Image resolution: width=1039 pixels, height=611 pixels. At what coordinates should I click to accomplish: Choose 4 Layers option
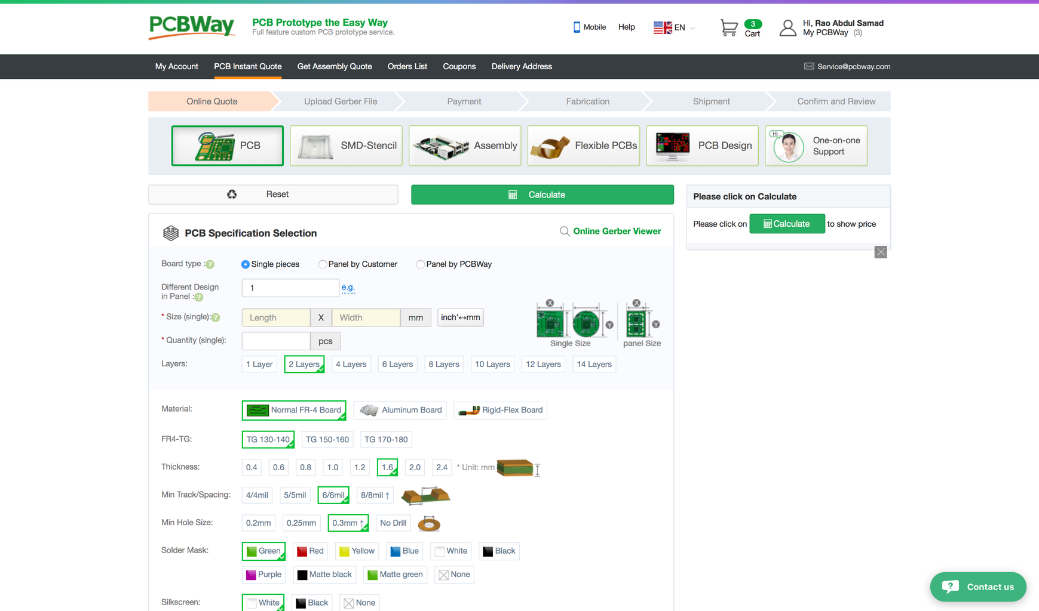pyautogui.click(x=351, y=364)
